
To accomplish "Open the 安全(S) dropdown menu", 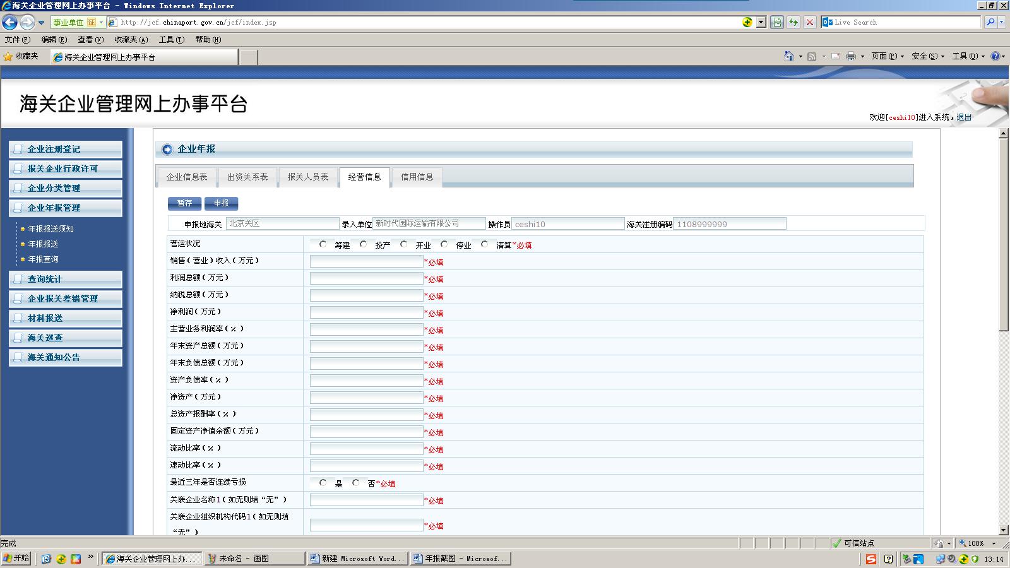I will [x=927, y=56].
